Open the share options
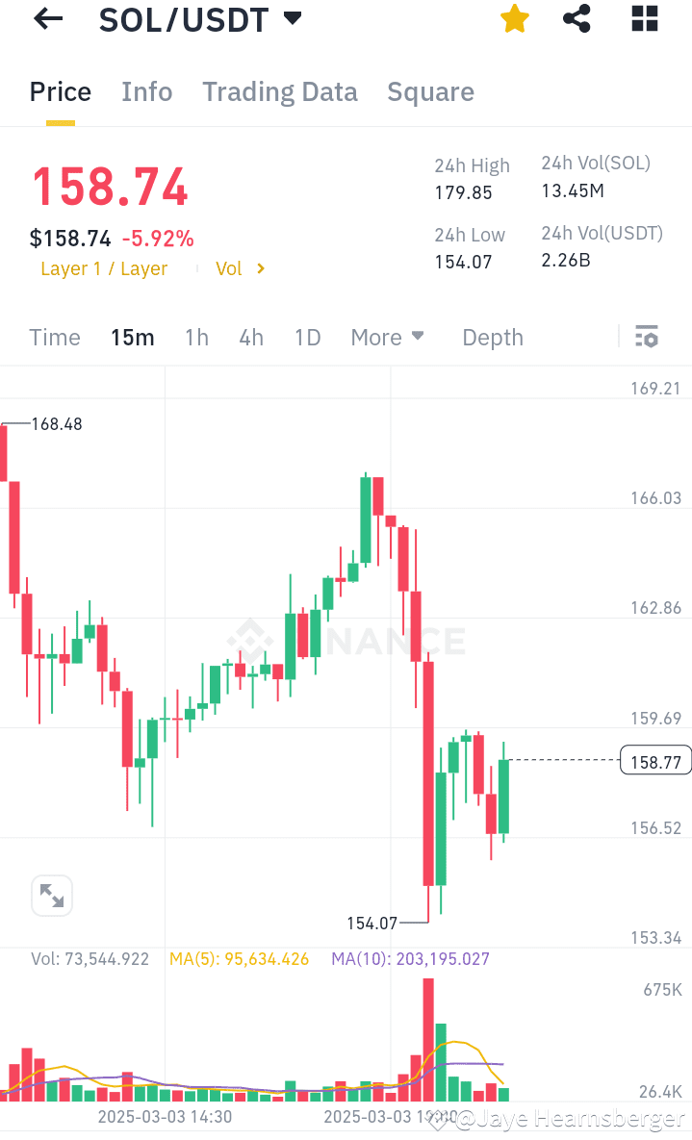Screen dimensions: 692x1140 (x=577, y=18)
